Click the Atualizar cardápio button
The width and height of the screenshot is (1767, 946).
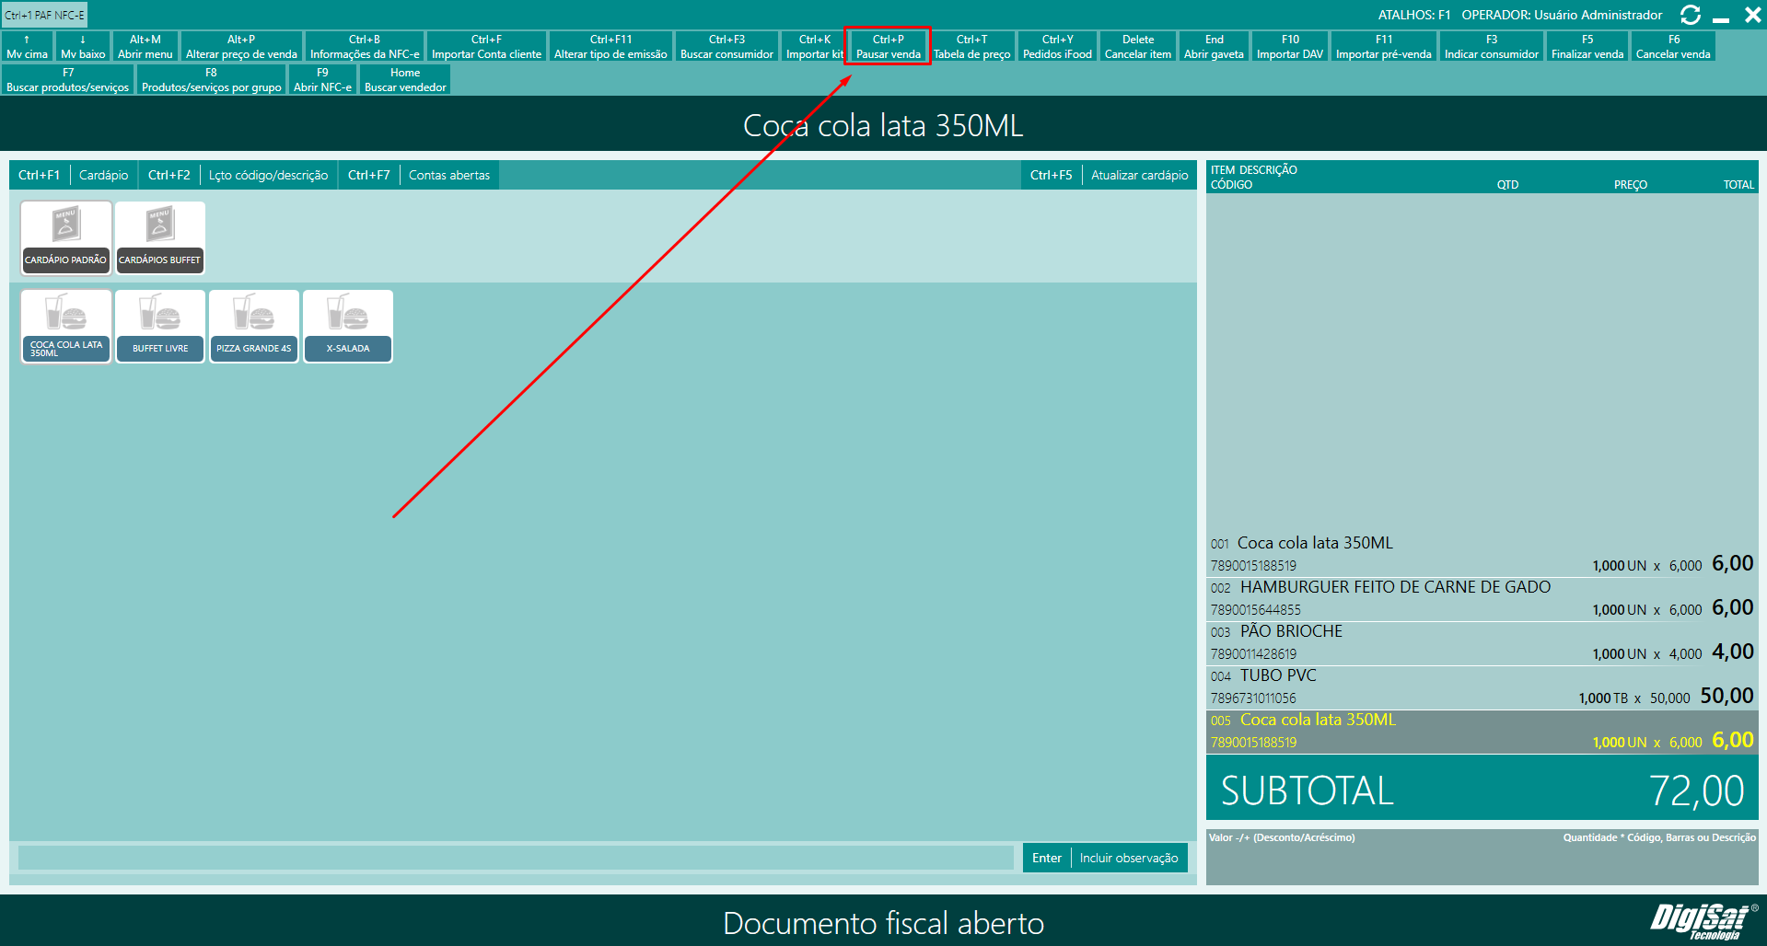tap(1139, 175)
